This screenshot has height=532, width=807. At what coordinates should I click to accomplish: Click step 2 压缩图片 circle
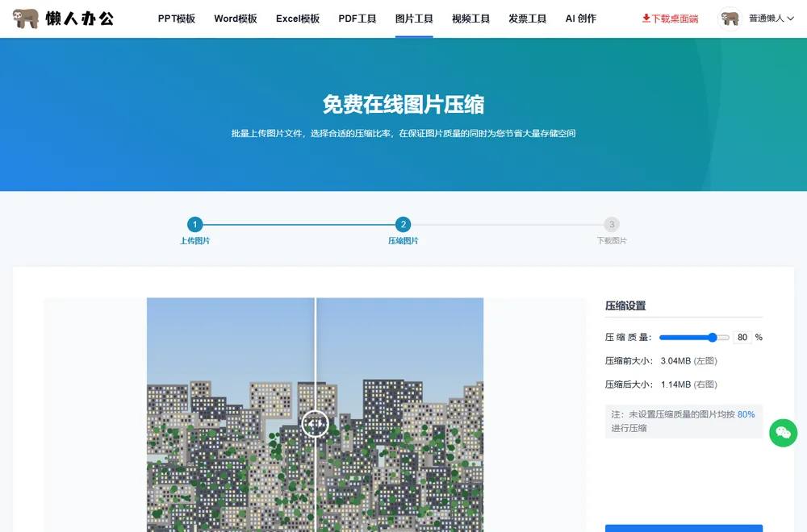coord(403,224)
